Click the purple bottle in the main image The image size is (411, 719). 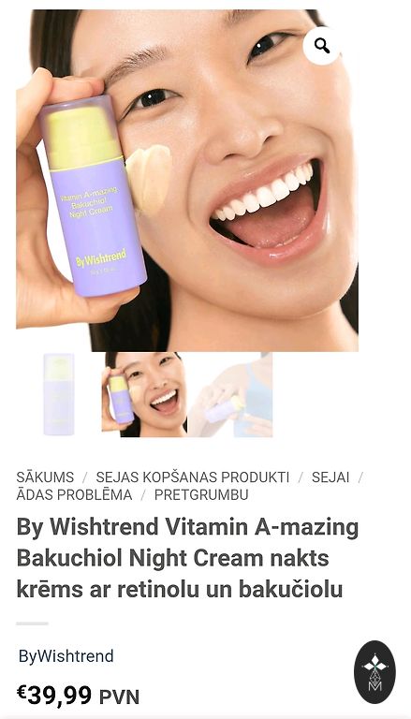(92, 196)
